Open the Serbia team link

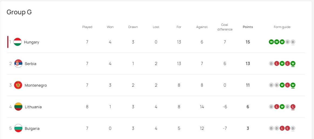(31, 64)
